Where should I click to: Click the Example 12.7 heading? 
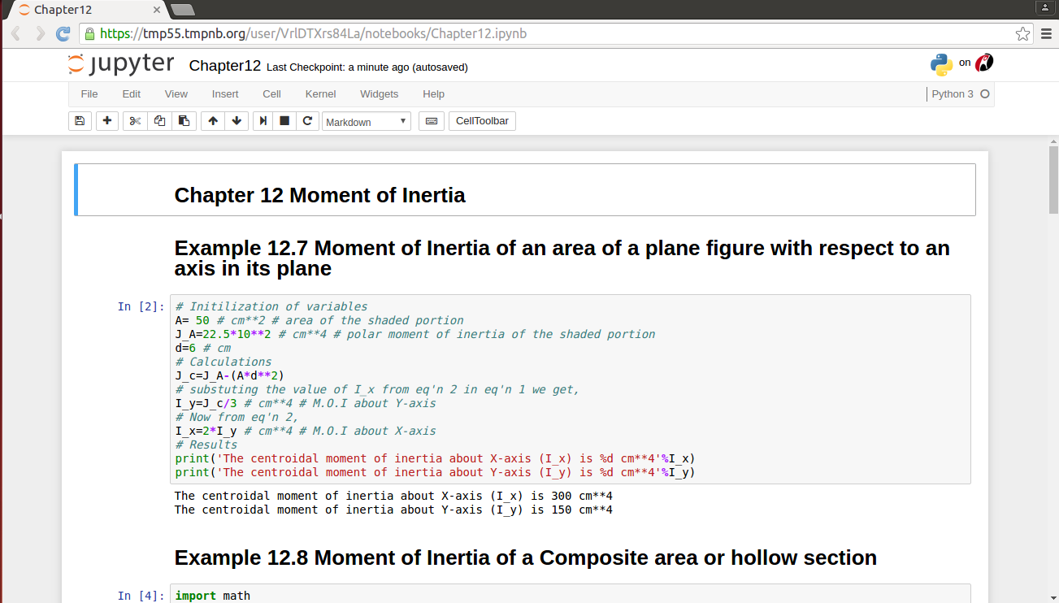click(562, 258)
